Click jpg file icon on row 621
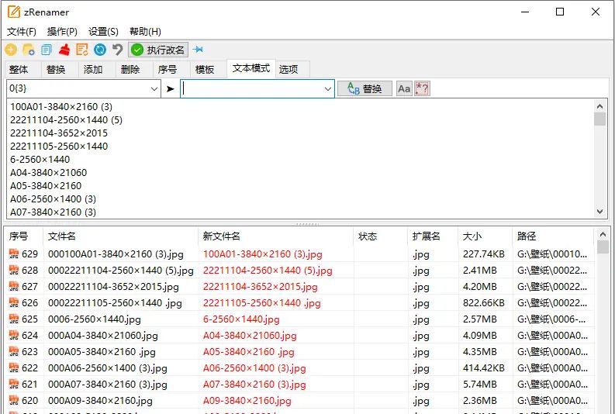615x414 pixels. 14,385
